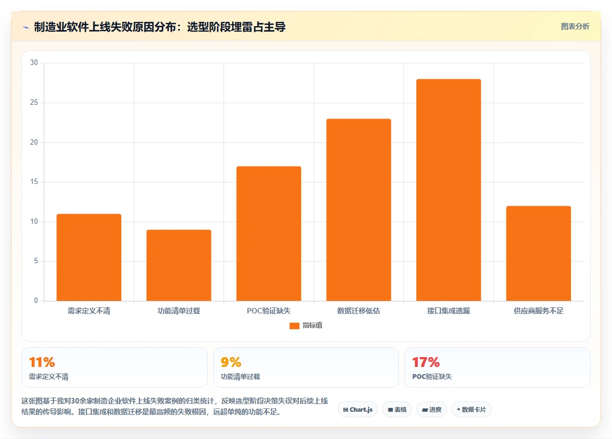The height and width of the screenshot is (439, 612).
Task: Click the 功能清单过载 bar in the chart
Action: [x=179, y=265]
